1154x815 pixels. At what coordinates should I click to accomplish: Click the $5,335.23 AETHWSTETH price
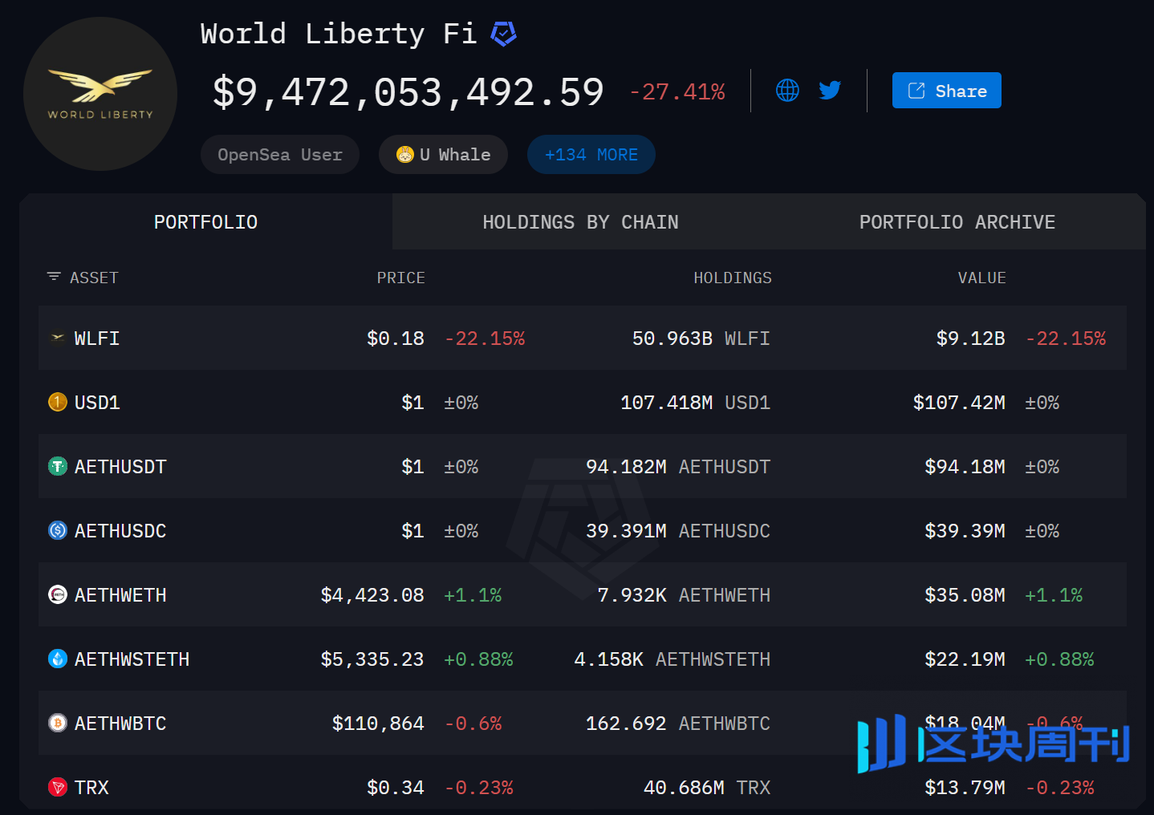click(x=372, y=659)
